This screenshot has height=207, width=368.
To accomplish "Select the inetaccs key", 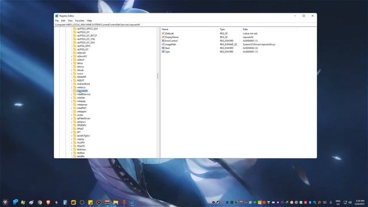I will pos(81,87).
